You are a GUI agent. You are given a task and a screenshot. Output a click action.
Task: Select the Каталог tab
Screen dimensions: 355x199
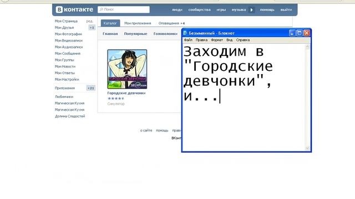pyautogui.click(x=110, y=23)
